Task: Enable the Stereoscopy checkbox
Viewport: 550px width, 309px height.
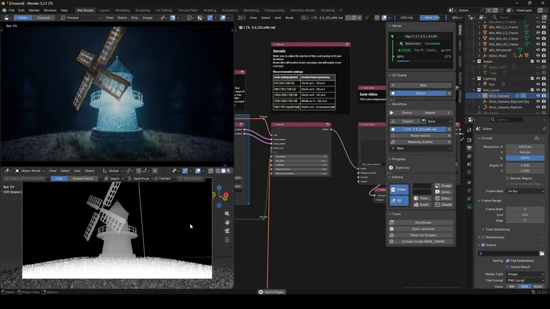Action: click(x=483, y=237)
